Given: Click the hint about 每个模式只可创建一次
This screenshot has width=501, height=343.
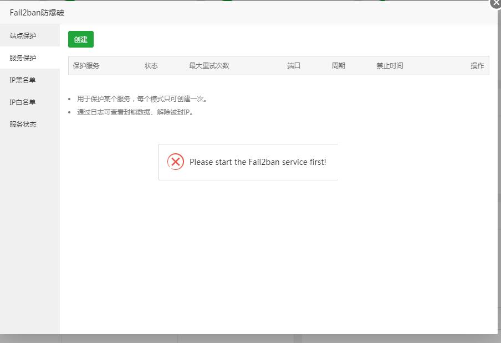Looking at the screenshot, I should (x=142, y=99).
